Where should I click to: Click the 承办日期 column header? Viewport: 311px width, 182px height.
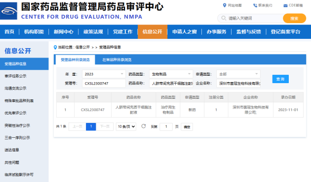coord(288,97)
